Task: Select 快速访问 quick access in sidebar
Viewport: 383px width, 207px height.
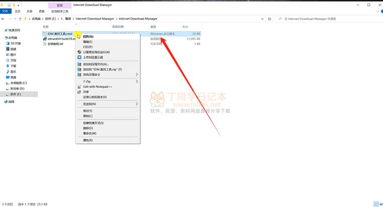Action: pyautogui.click(x=12, y=30)
